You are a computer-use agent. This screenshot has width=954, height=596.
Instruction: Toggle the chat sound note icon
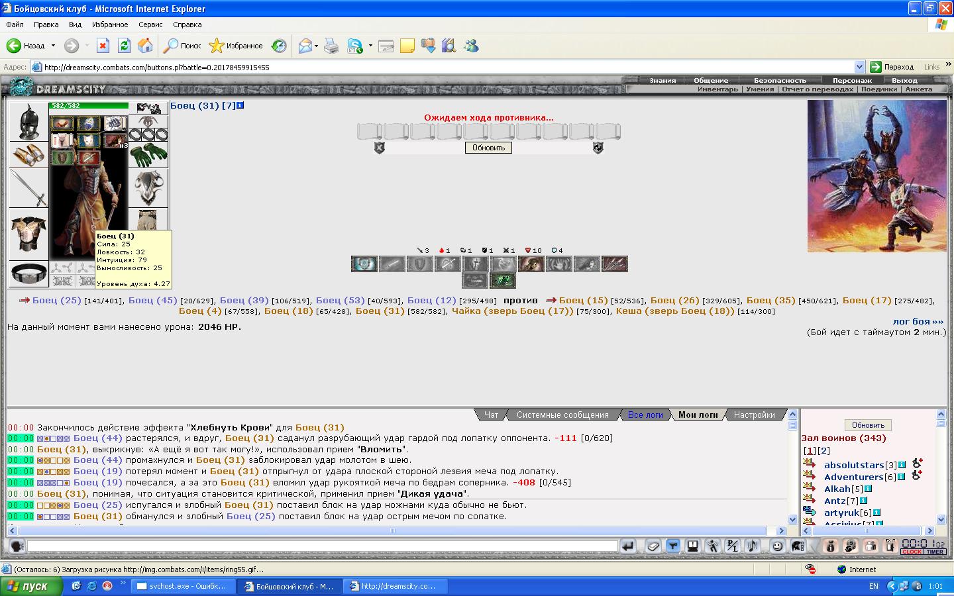tap(753, 546)
